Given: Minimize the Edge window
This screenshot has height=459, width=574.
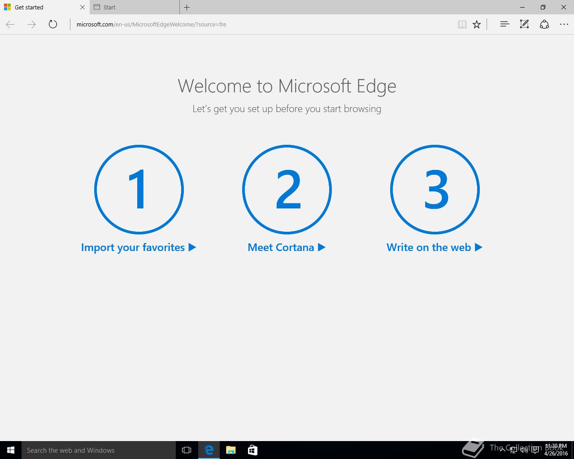Looking at the screenshot, I should (522, 7).
